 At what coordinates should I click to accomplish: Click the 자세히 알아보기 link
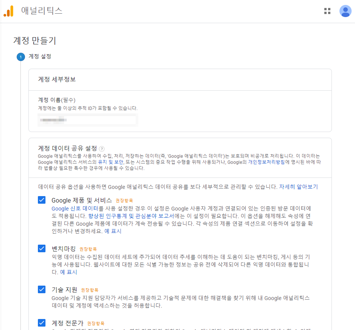pyautogui.click(x=299, y=187)
